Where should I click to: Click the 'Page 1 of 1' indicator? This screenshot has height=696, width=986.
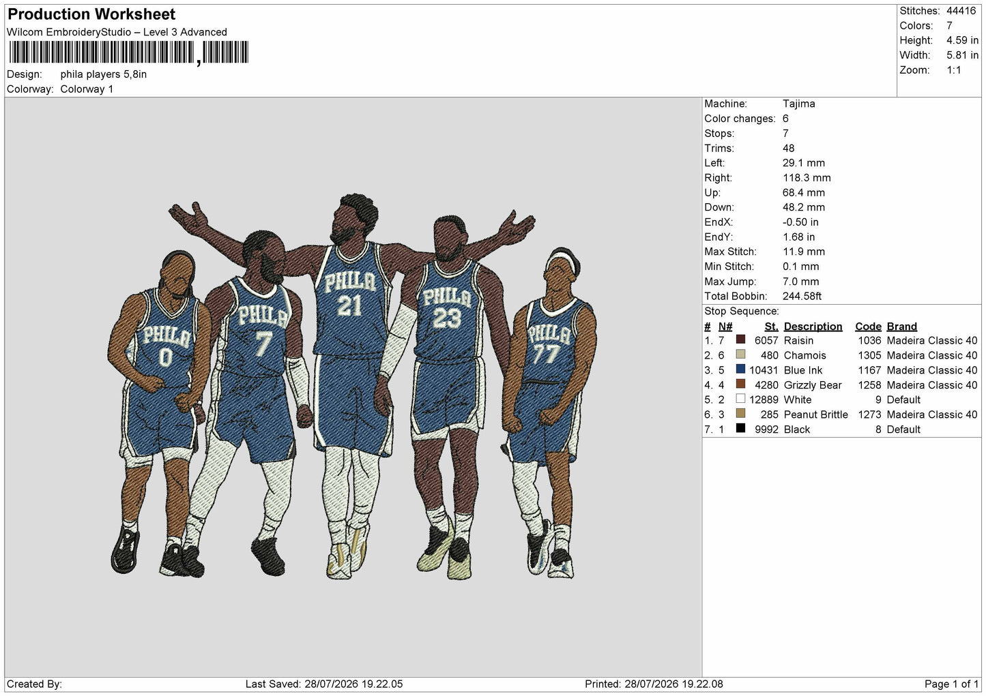pyautogui.click(x=951, y=684)
